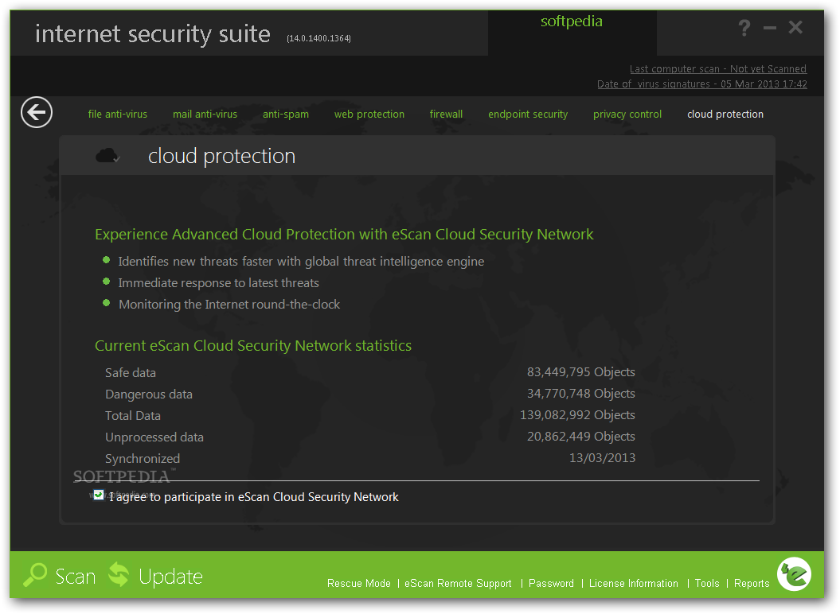Minimize the security suite window

pyautogui.click(x=770, y=28)
